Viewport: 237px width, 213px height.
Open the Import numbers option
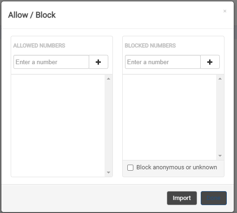pyautogui.click(x=182, y=198)
